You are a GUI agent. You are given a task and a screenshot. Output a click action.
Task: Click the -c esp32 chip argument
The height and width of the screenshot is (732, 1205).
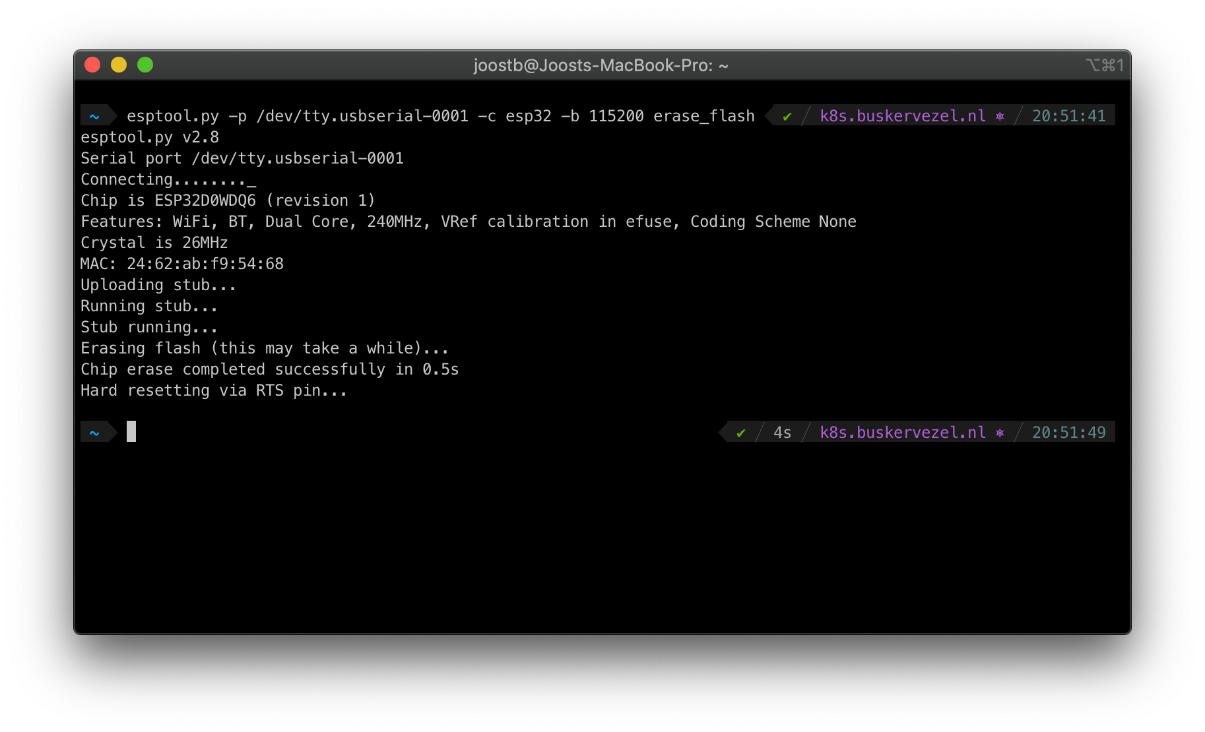515,116
